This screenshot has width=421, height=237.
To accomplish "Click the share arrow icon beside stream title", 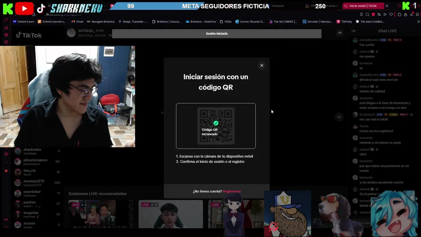I will point(340,33).
